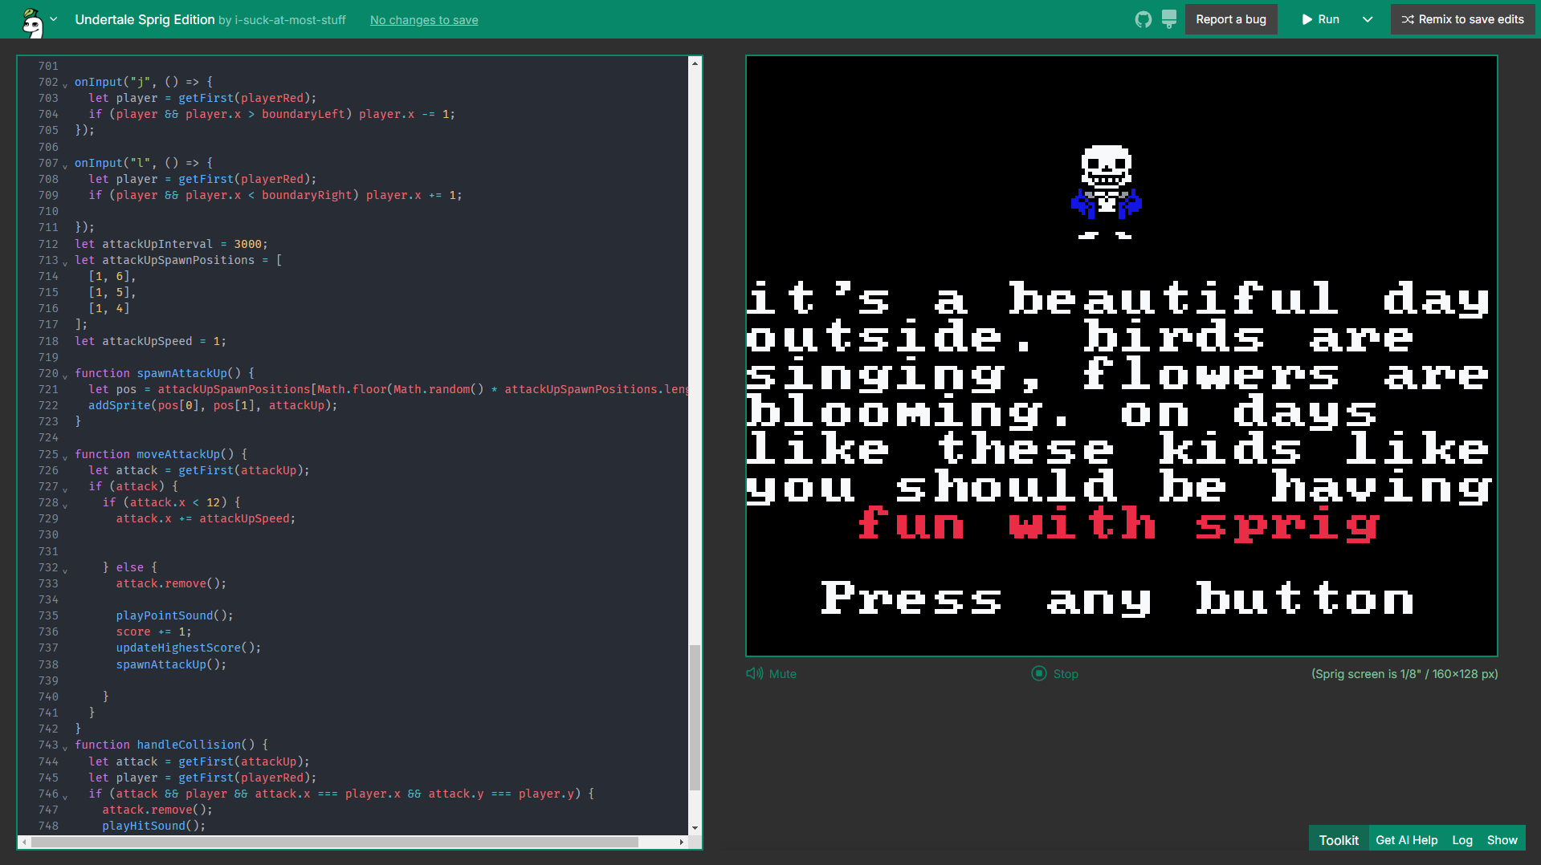
Task: Click horizontal scroll right arrow in editor
Action: coord(682,842)
